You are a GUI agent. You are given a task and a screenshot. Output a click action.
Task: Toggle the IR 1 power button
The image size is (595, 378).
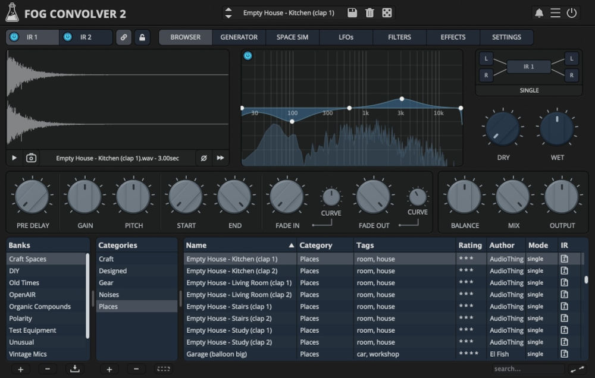[13, 37]
